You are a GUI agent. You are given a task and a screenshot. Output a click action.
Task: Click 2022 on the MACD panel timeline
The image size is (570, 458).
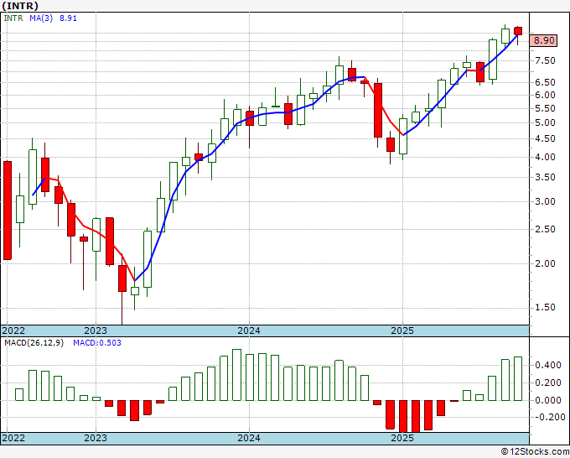coord(13,438)
